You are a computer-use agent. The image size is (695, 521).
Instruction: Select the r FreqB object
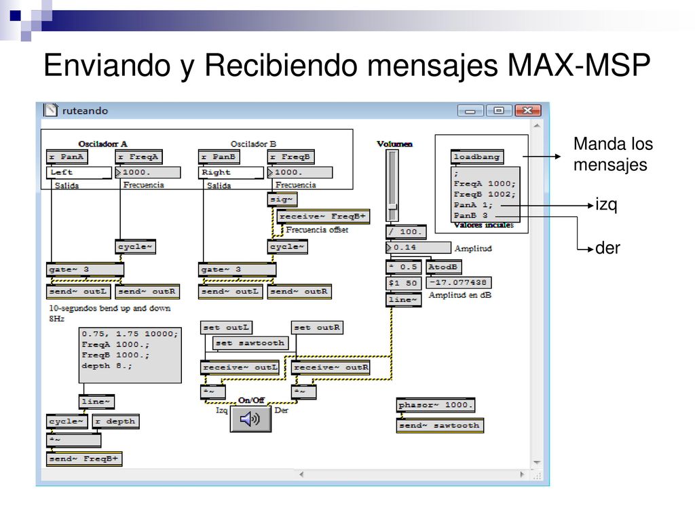(290, 157)
